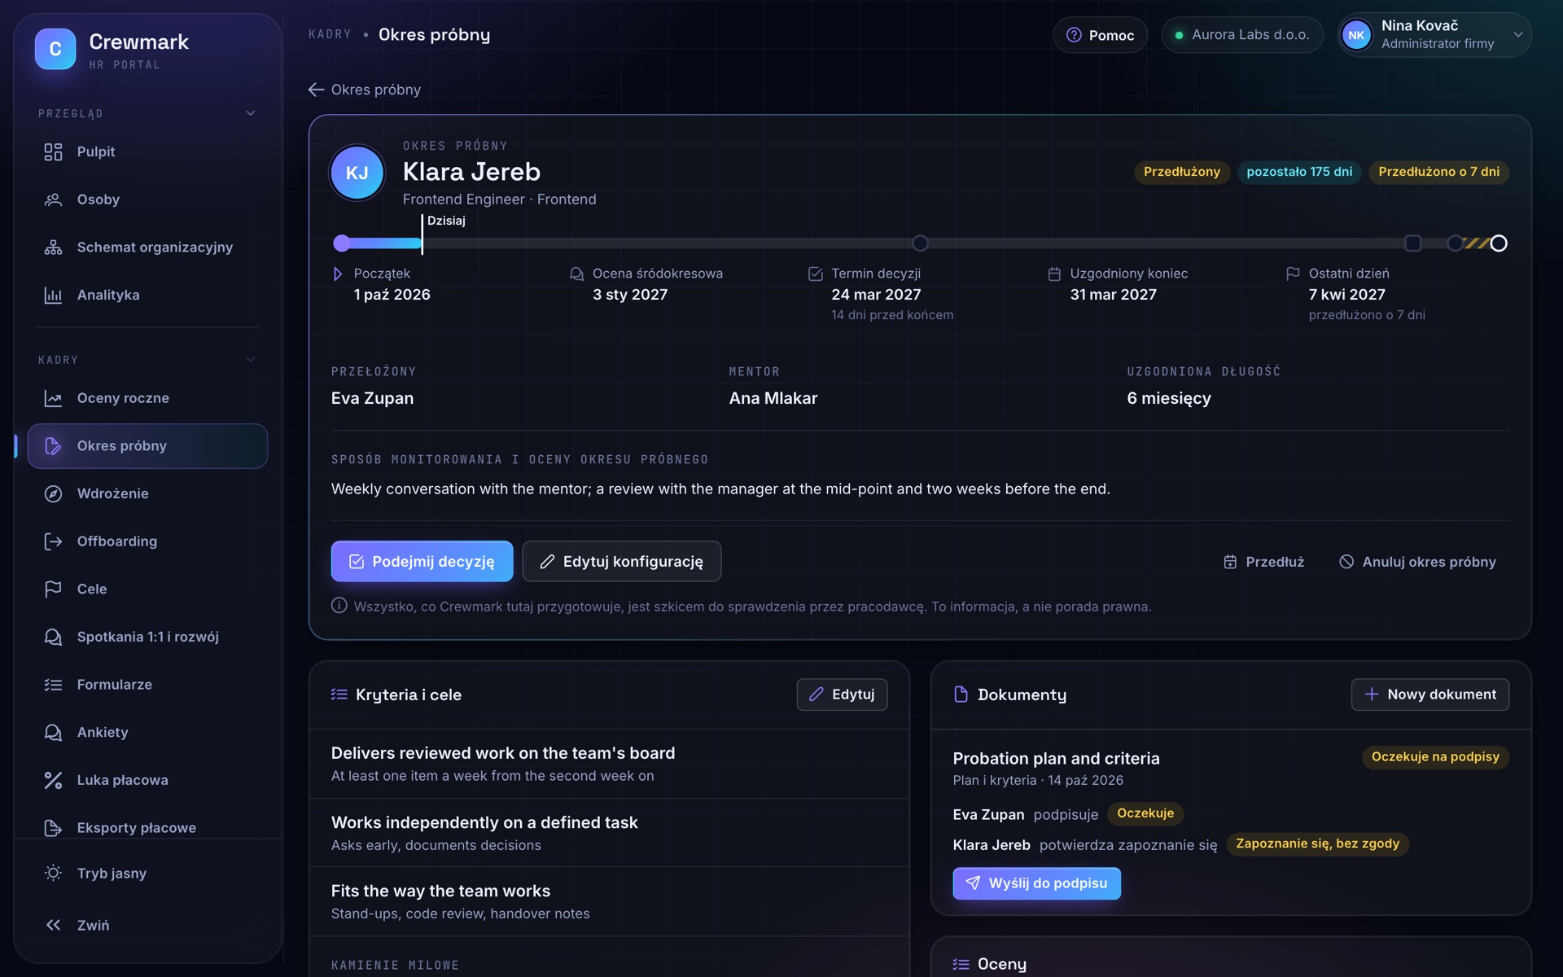Open the Analityka chart icon
The image size is (1563, 977).
pos(53,296)
